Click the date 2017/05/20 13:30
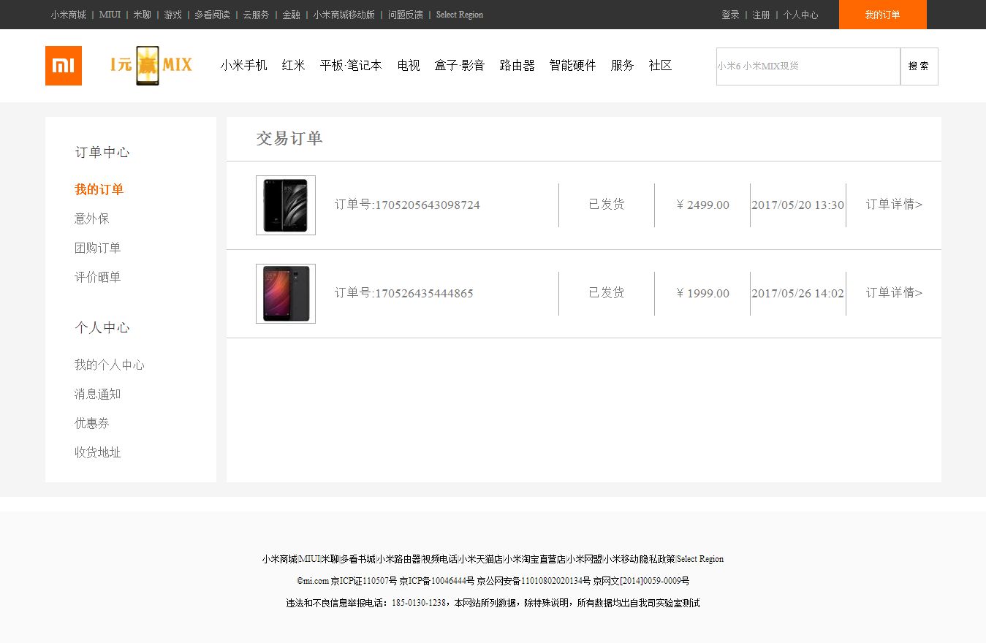Image resolution: width=986 pixels, height=643 pixels. pyautogui.click(x=798, y=205)
